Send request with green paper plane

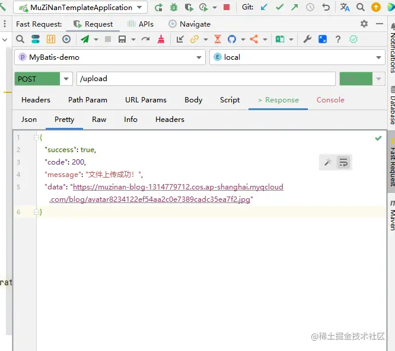(x=85, y=39)
